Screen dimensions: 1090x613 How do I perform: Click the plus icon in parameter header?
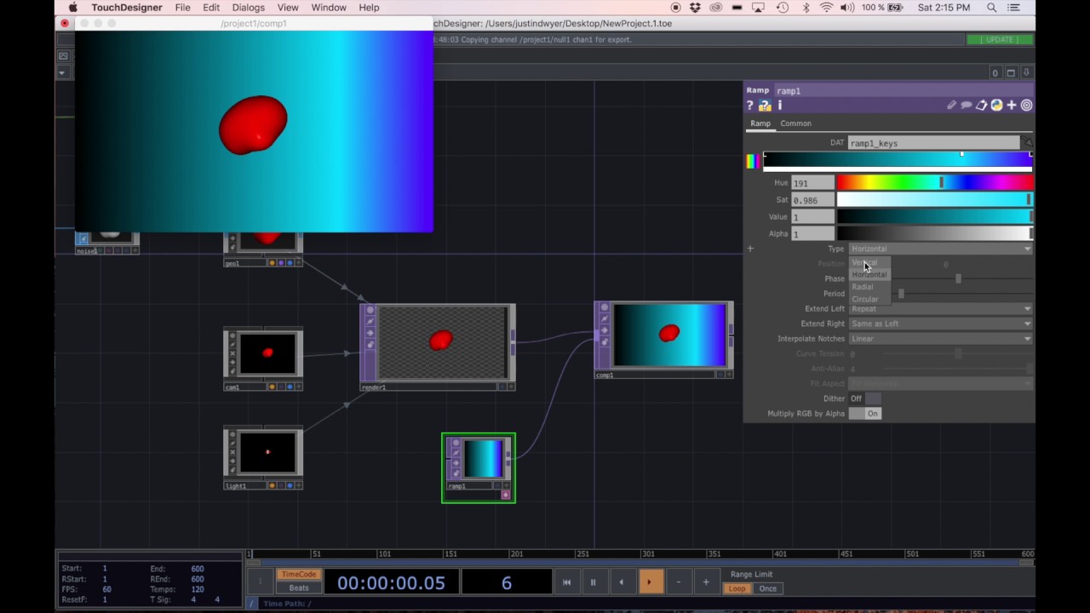point(1012,106)
